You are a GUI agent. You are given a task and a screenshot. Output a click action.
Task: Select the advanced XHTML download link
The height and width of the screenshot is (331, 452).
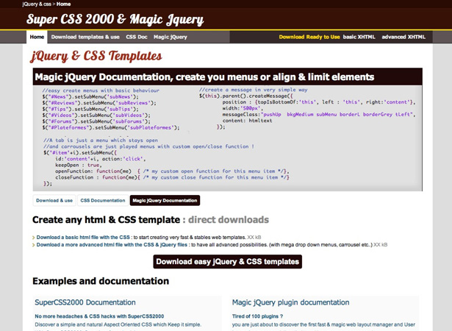pos(403,37)
